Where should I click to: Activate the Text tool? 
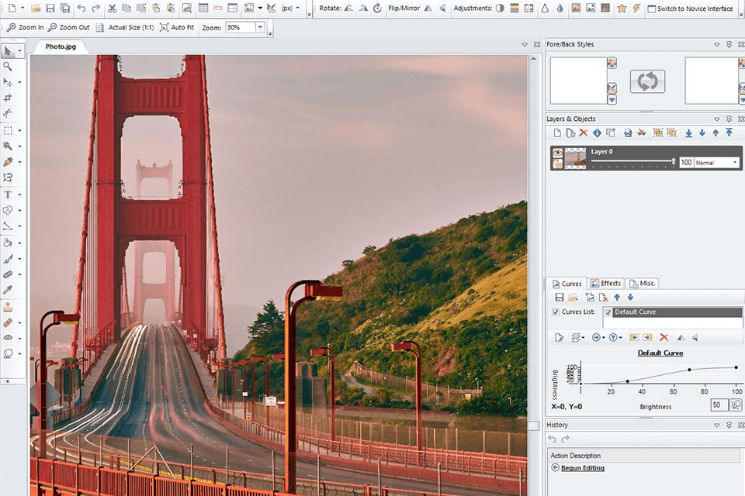coord(9,195)
